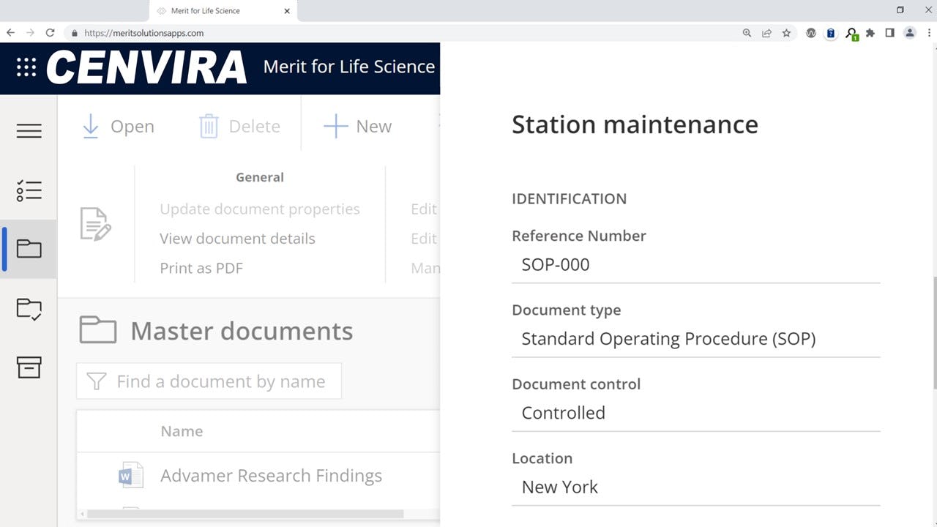Choose Print as PDF from the menu
This screenshot has height=527, width=937.
201,268
